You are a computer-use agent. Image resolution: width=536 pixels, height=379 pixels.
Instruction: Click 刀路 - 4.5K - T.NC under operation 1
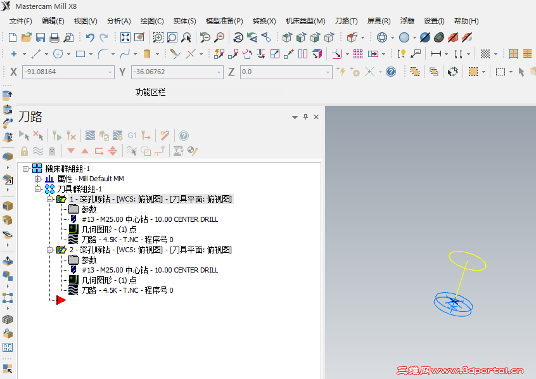(x=127, y=240)
